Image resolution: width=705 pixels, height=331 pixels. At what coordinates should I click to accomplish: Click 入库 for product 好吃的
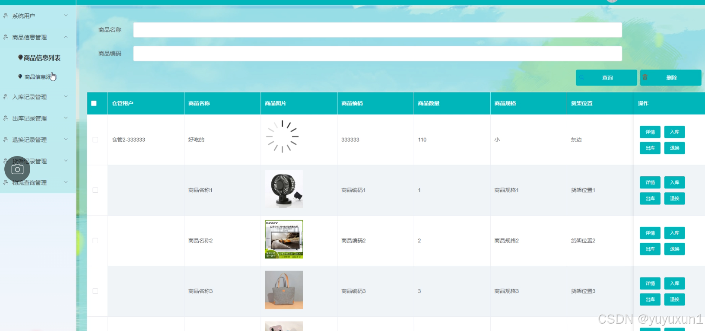pos(674,132)
